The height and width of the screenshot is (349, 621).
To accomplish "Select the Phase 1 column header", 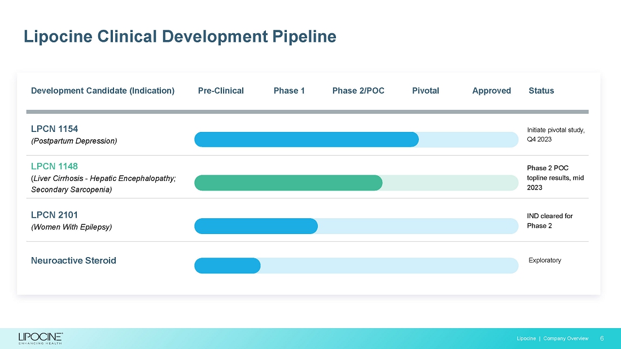I will click(x=289, y=91).
